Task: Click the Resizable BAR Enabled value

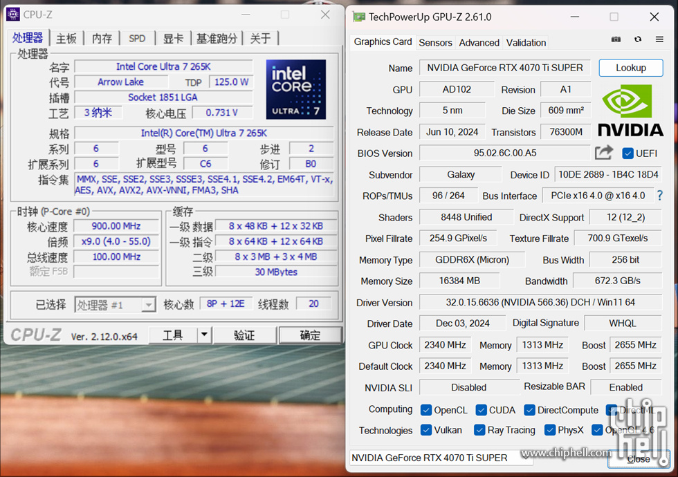Action: [x=626, y=387]
